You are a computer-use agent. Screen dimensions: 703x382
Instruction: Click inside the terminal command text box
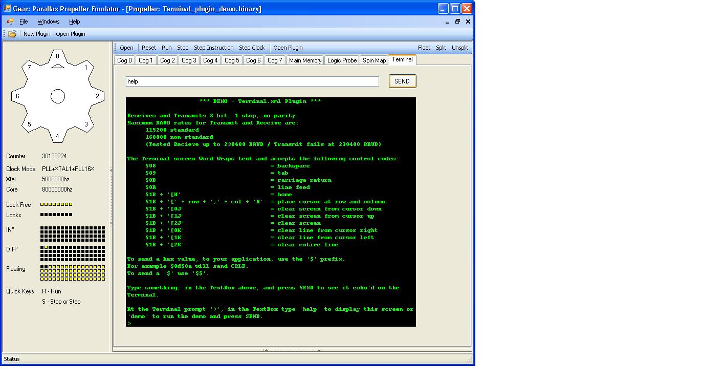coord(252,81)
